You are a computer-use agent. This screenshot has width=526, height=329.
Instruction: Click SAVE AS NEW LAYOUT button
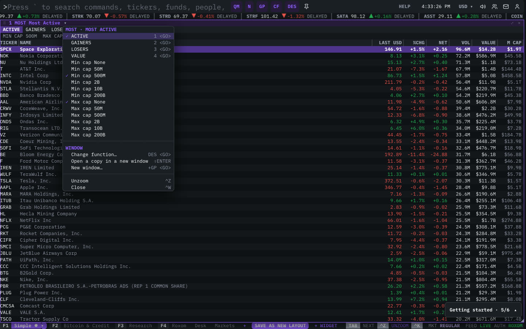tap(280, 326)
